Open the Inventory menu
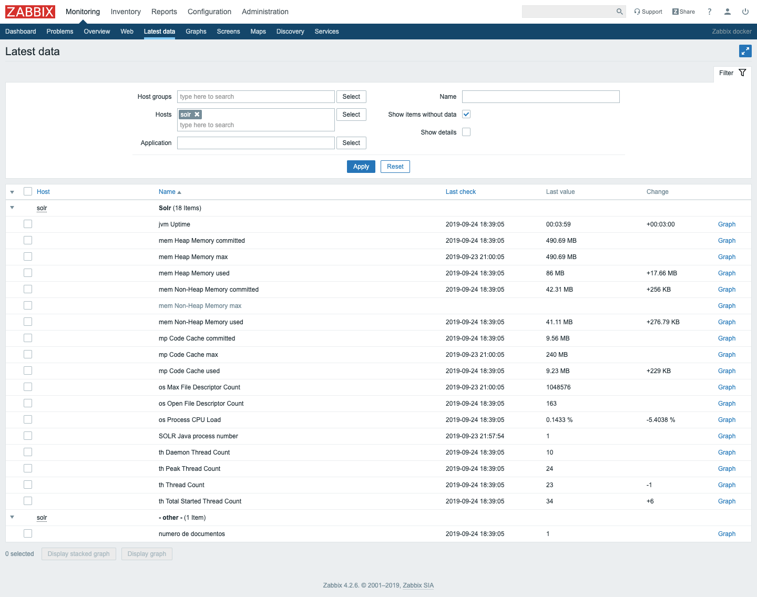The width and height of the screenshot is (757, 597). 126,12
